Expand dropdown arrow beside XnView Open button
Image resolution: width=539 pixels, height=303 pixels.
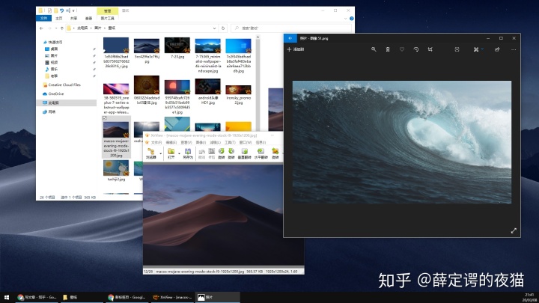(179, 153)
